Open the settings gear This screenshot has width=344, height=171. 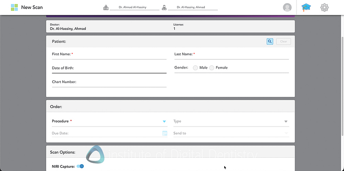click(324, 7)
